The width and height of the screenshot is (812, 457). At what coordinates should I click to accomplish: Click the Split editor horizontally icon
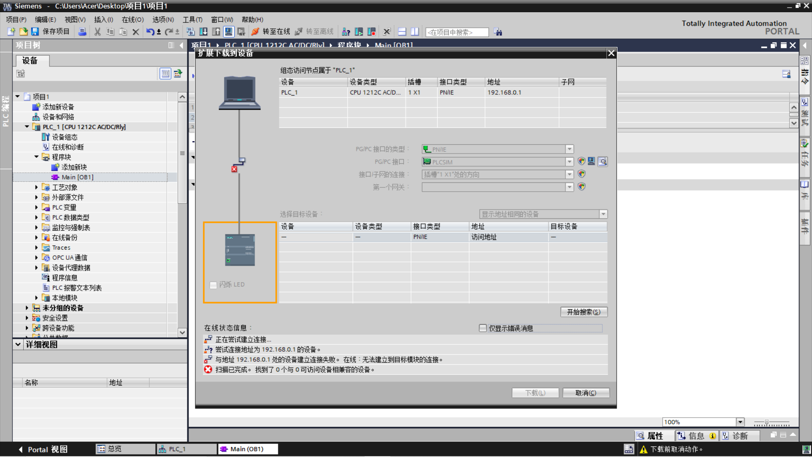pos(402,32)
